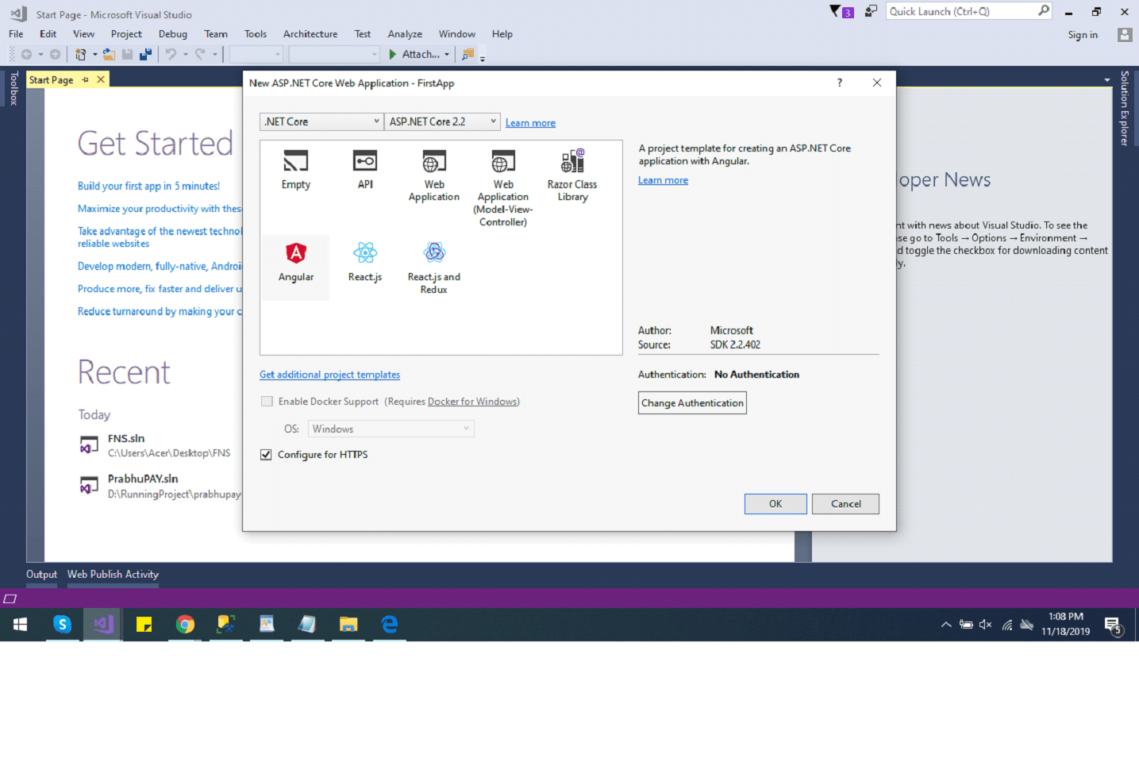
Task: Toggle the Enable Docker Support checkbox
Action: tap(267, 402)
